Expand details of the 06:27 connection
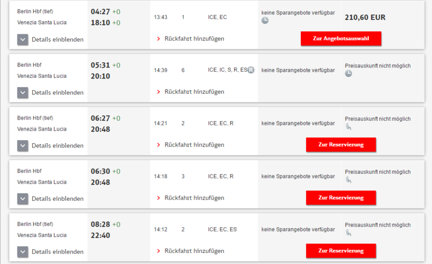 pos(23,146)
